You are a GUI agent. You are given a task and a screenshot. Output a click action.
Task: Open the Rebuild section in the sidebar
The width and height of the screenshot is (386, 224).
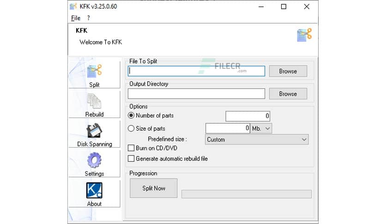(94, 104)
